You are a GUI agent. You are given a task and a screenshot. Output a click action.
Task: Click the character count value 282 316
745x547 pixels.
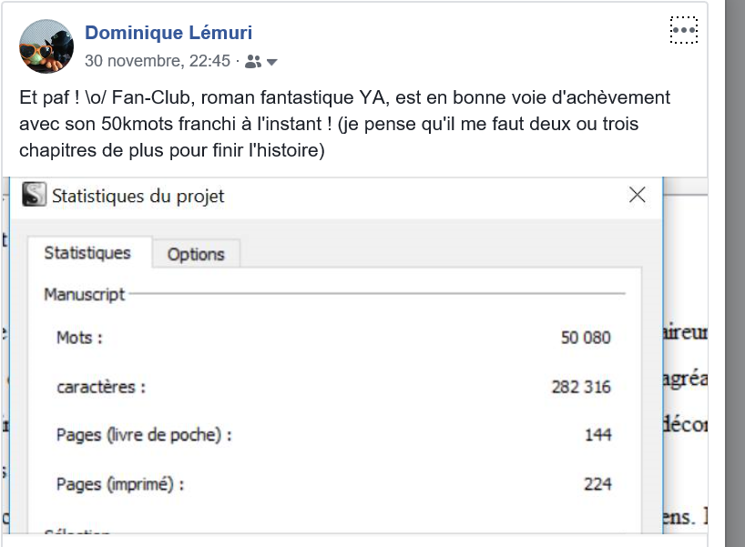[581, 387]
